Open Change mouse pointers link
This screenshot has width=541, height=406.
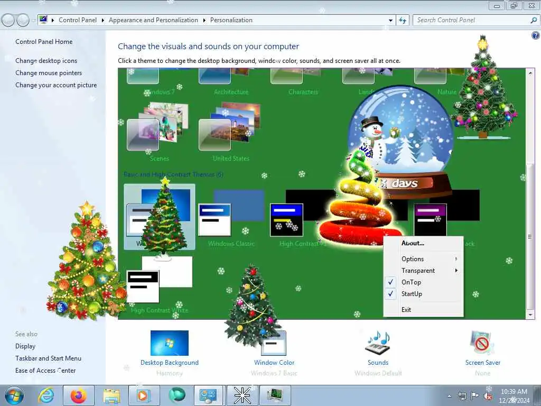tap(49, 73)
